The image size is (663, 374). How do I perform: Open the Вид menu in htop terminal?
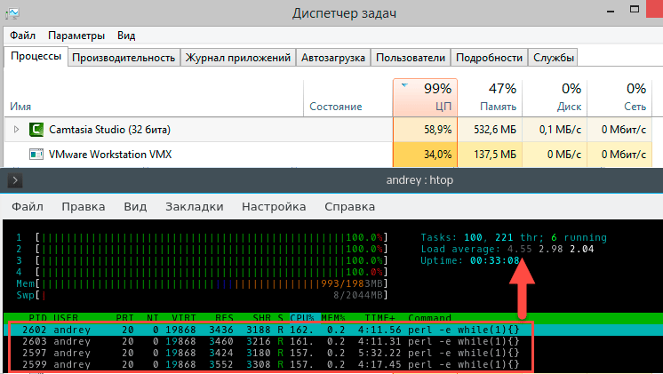[x=135, y=207]
